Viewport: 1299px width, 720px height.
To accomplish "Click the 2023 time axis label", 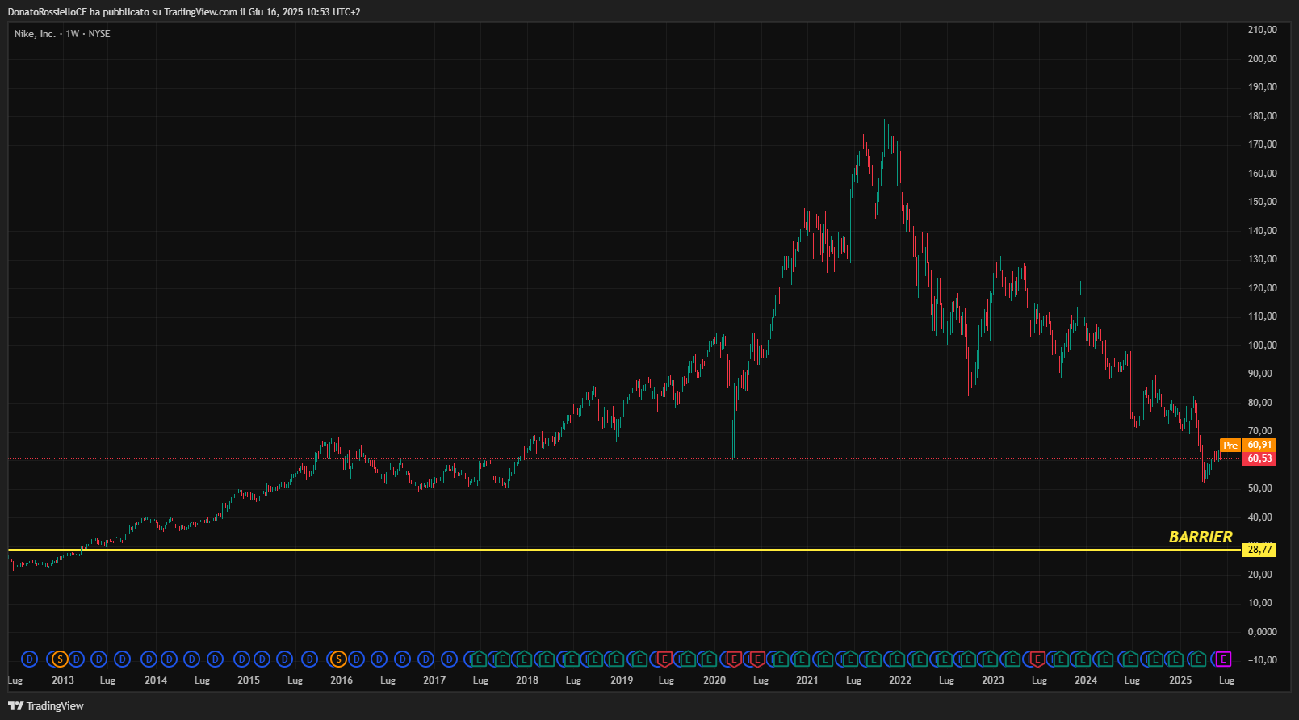I will (993, 680).
